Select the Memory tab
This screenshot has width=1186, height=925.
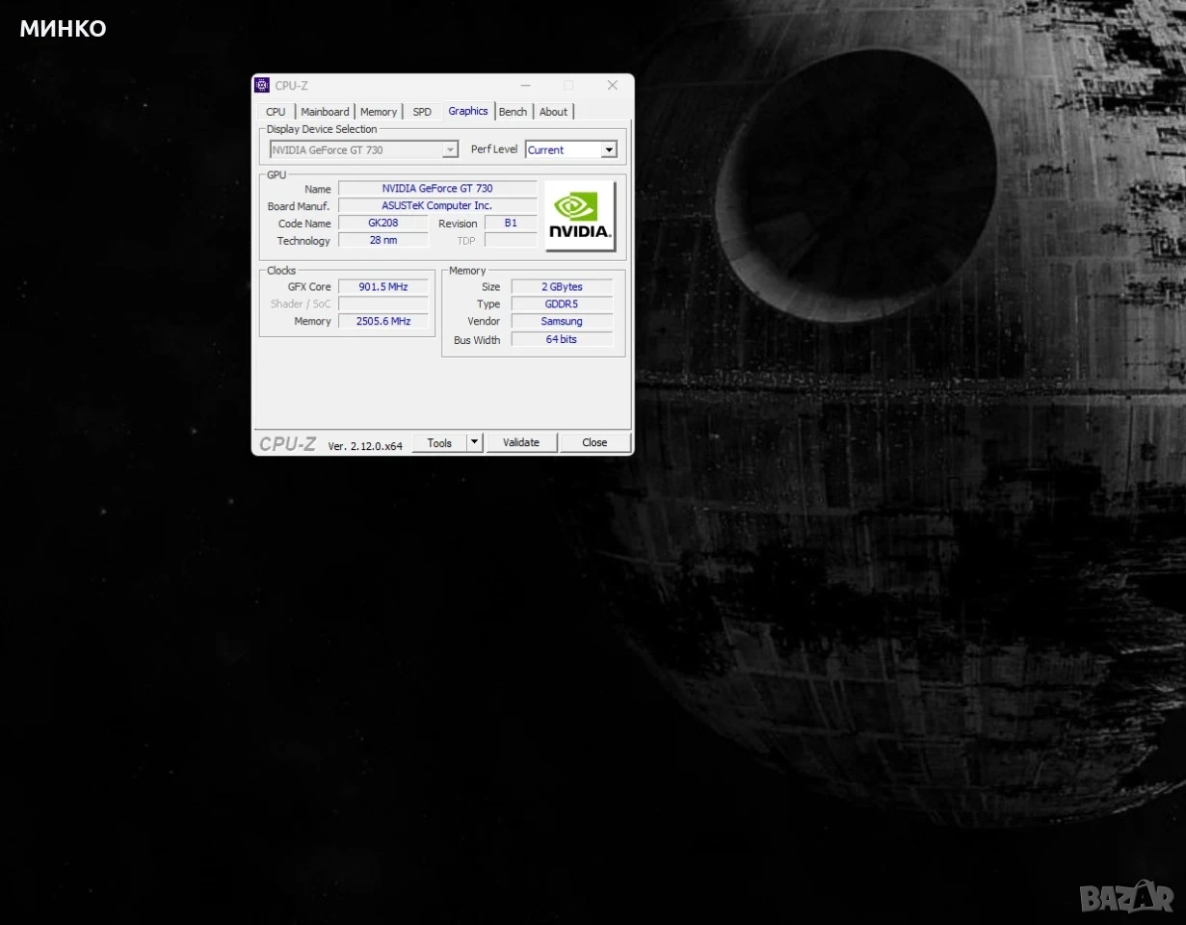[379, 112]
